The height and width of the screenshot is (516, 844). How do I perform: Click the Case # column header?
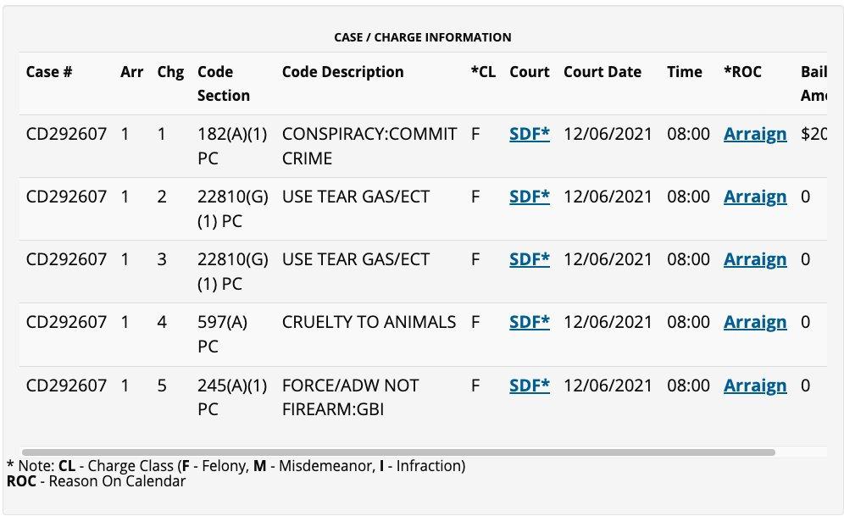click(x=49, y=72)
